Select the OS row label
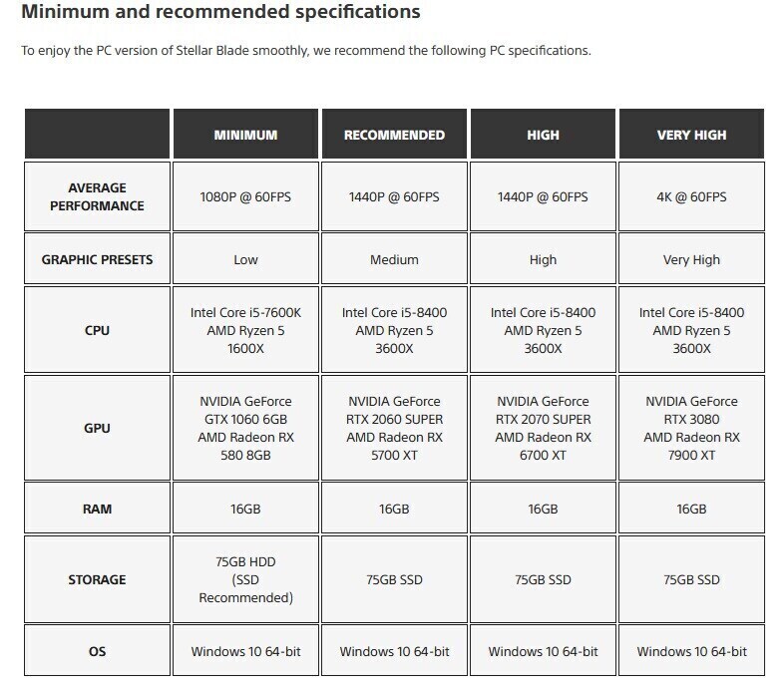The height and width of the screenshot is (689, 784). [97, 651]
